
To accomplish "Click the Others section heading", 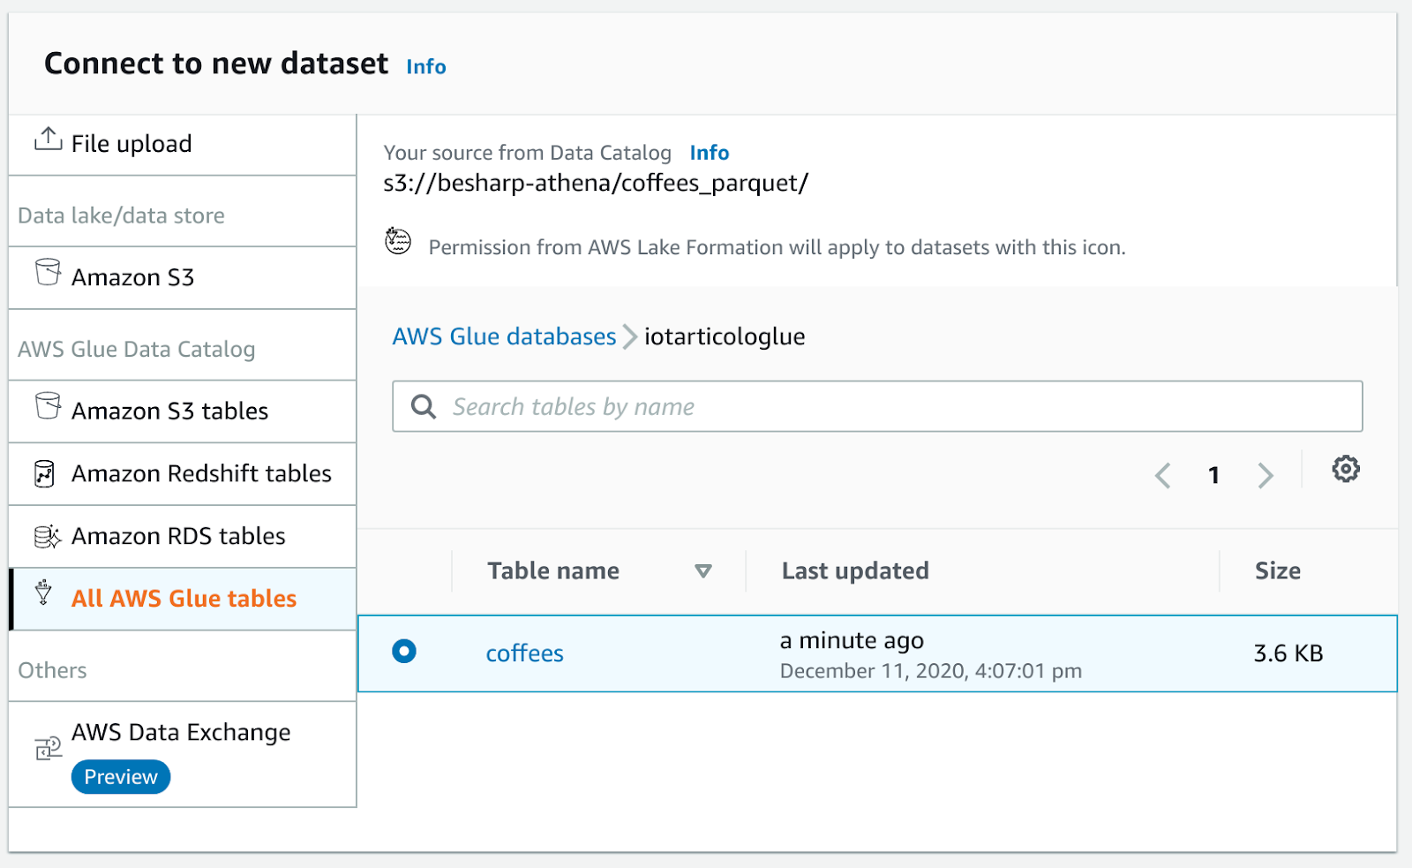I will pyautogui.click(x=52, y=670).
